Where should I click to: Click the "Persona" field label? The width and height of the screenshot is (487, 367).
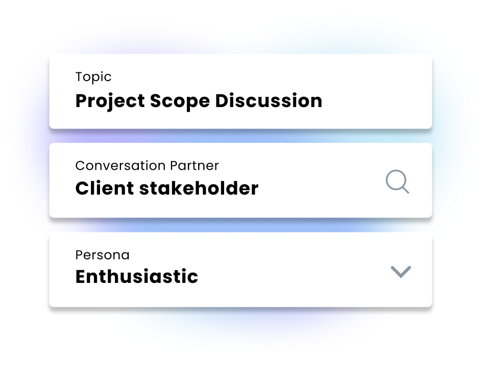102,255
